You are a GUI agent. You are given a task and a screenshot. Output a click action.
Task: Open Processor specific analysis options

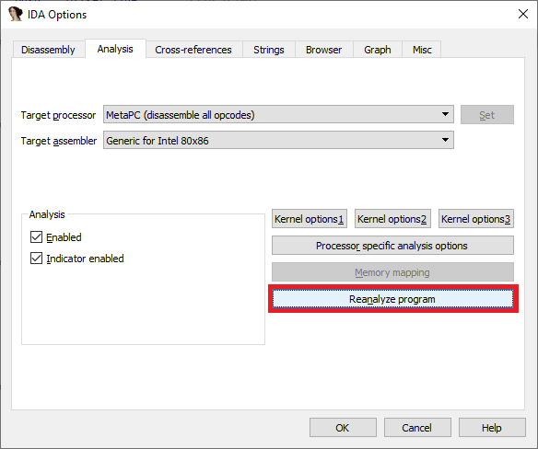[x=392, y=246]
